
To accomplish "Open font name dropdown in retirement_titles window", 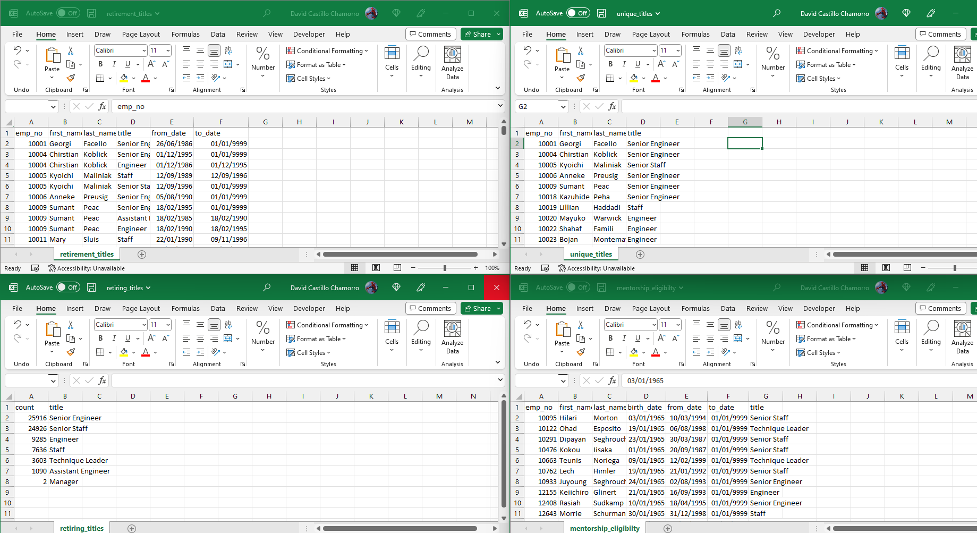I will tap(144, 50).
